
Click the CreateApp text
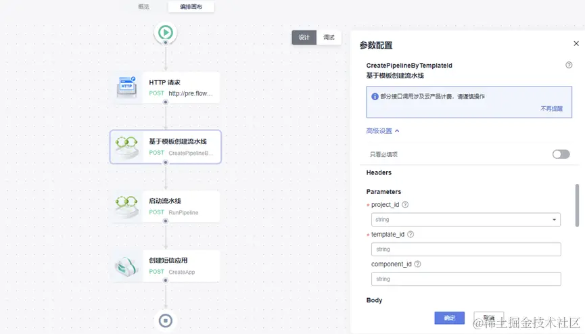(182, 272)
